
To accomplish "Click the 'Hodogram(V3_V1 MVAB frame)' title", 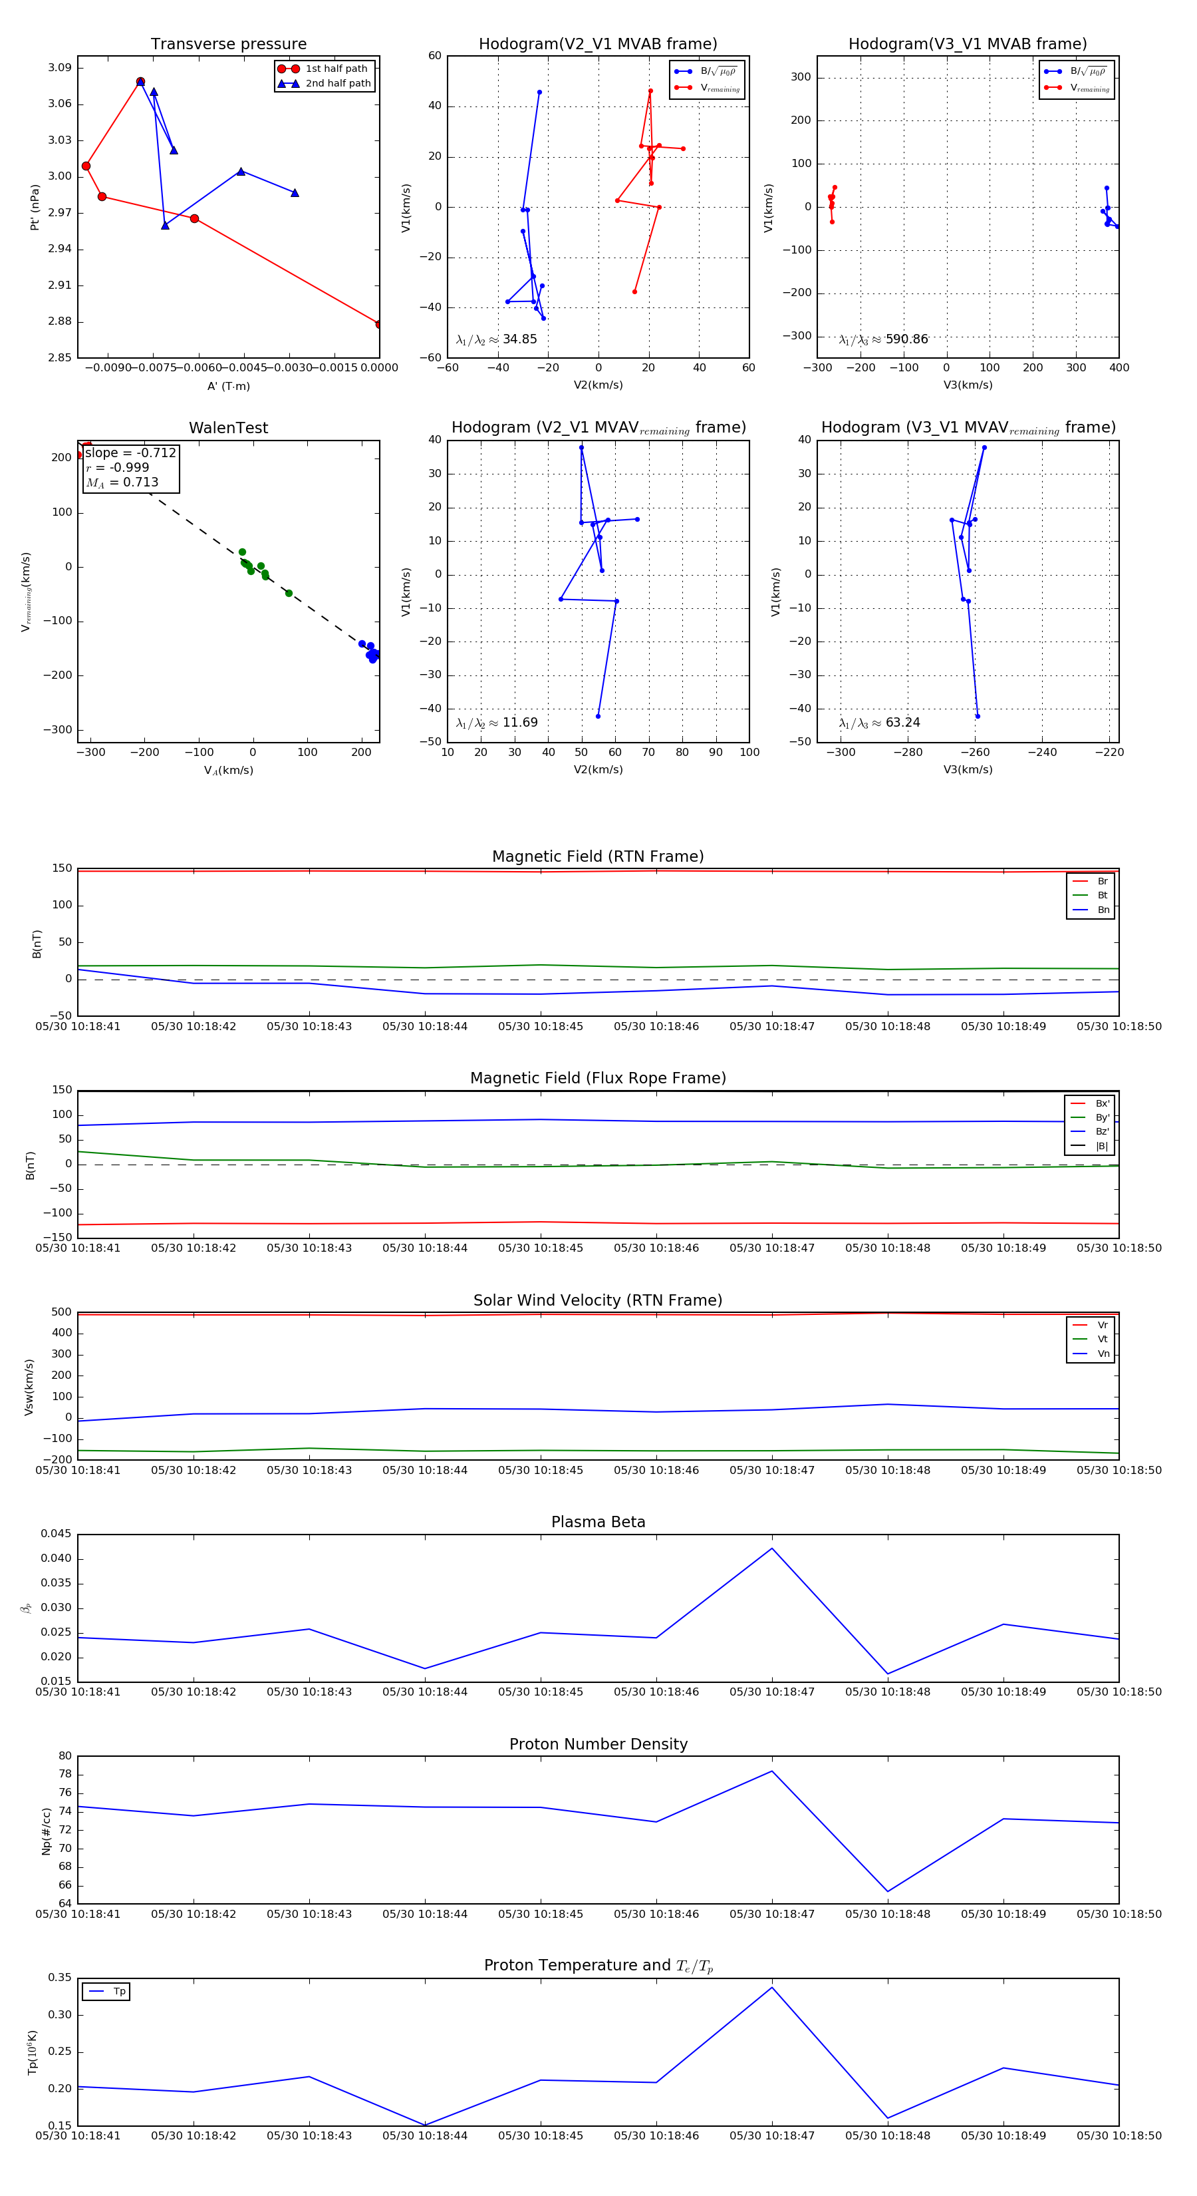I will point(968,45).
